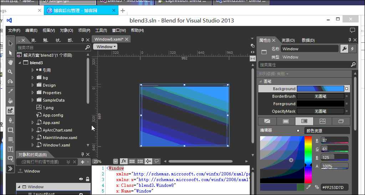Choose the Tile/Image Brush tab

(323, 121)
